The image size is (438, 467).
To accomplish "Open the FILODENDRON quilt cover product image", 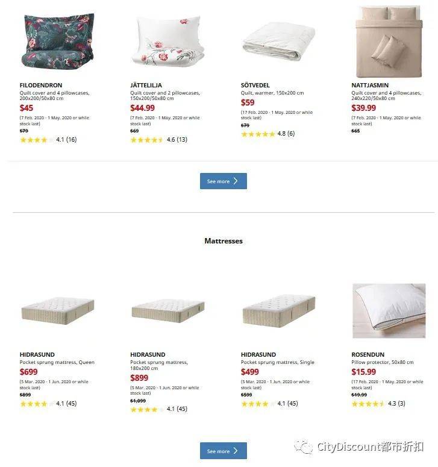I will tap(58, 41).
